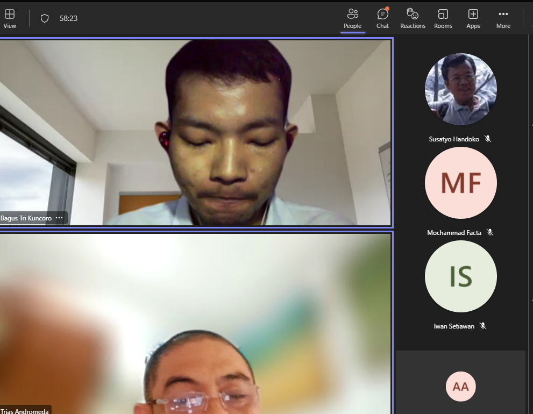Click the Bagus Tri Kuncoro name label
This screenshot has width=533, height=414.
click(x=26, y=218)
